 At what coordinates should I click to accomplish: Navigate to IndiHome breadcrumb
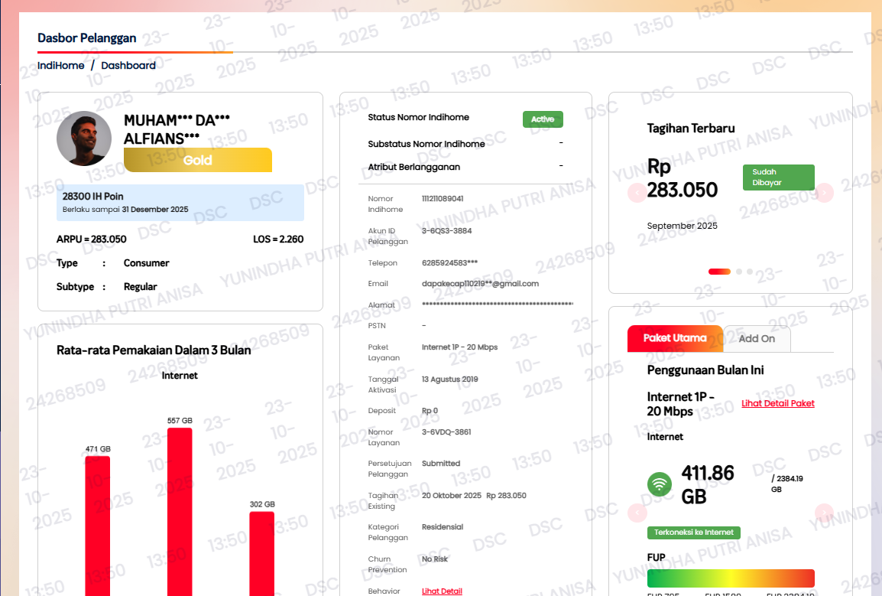pos(60,65)
